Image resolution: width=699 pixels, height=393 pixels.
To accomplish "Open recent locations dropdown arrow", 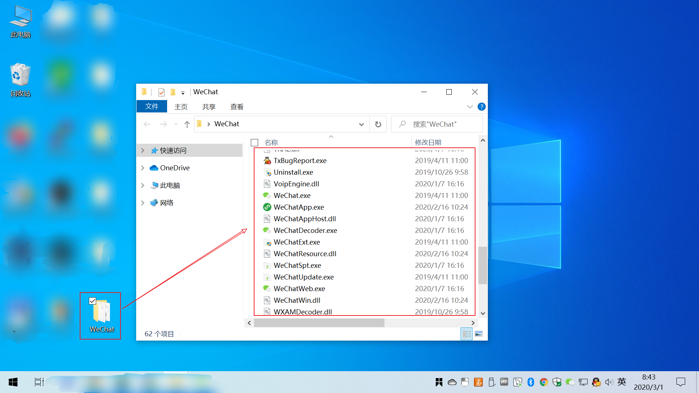I will [176, 124].
